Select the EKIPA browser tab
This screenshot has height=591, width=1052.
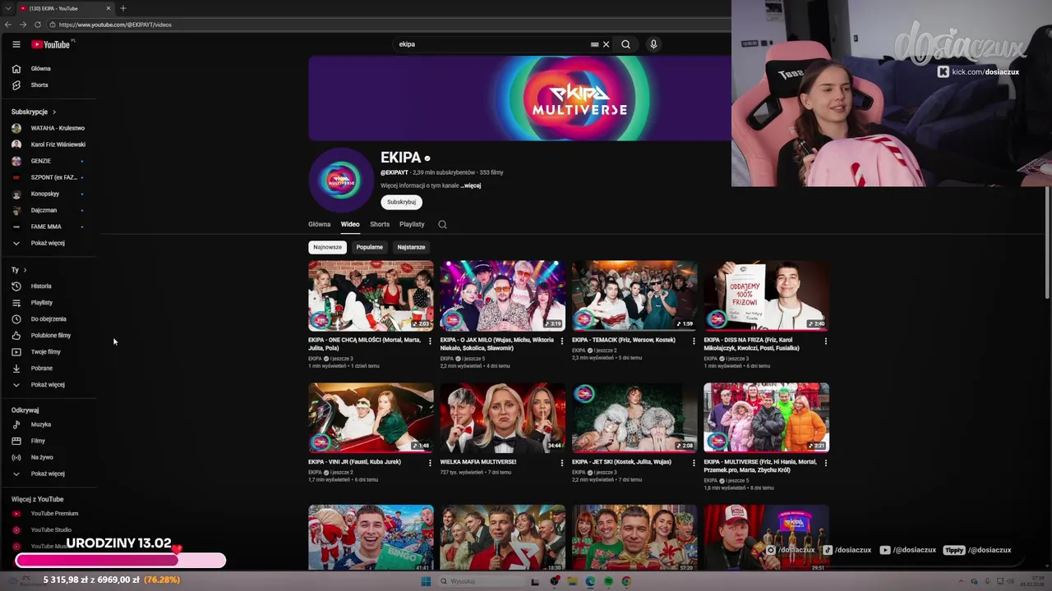66,8
